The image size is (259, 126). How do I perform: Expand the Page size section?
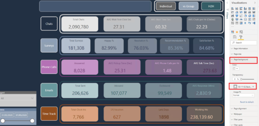pos(244,54)
